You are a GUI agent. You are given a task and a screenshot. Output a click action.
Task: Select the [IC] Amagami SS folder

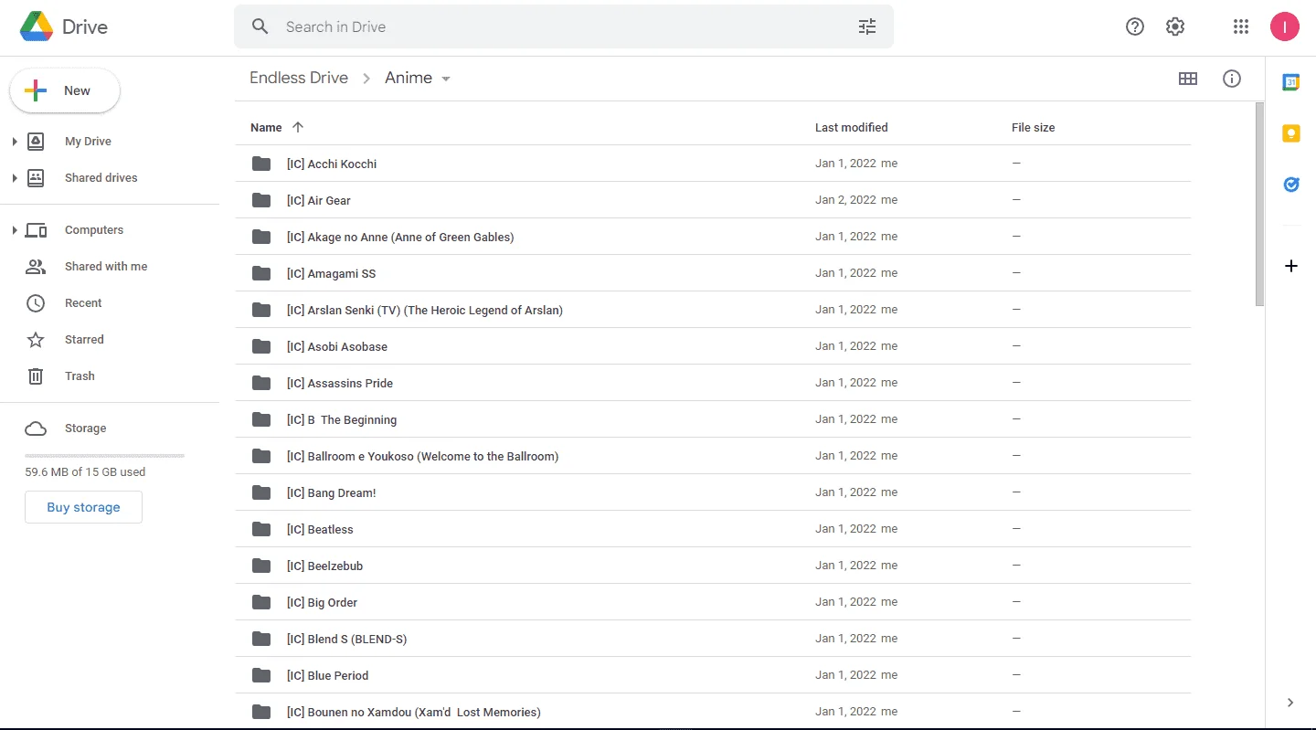pyautogui.click(x=713, y=273)
